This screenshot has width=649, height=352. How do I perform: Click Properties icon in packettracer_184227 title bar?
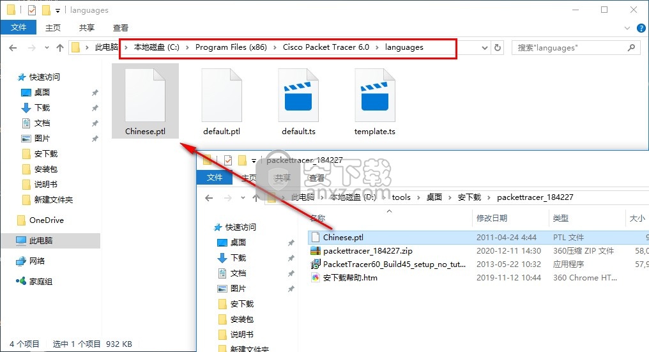(x=227, y=160)
